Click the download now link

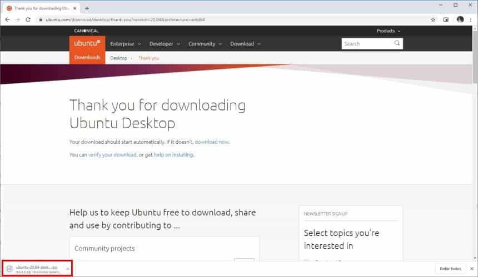coord(212,142)
